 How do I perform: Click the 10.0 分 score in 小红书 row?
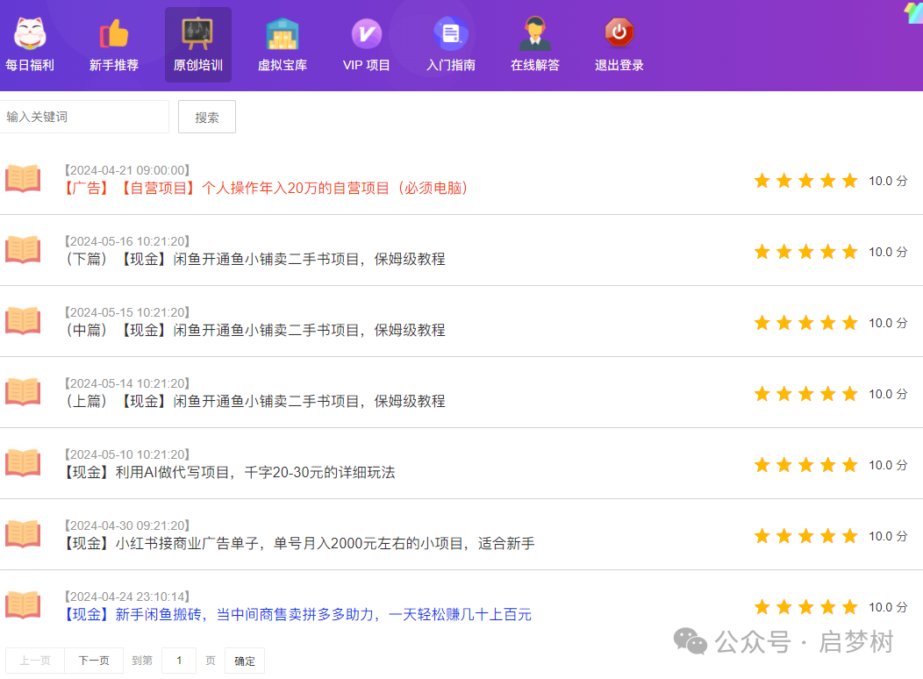pos(888,537)
